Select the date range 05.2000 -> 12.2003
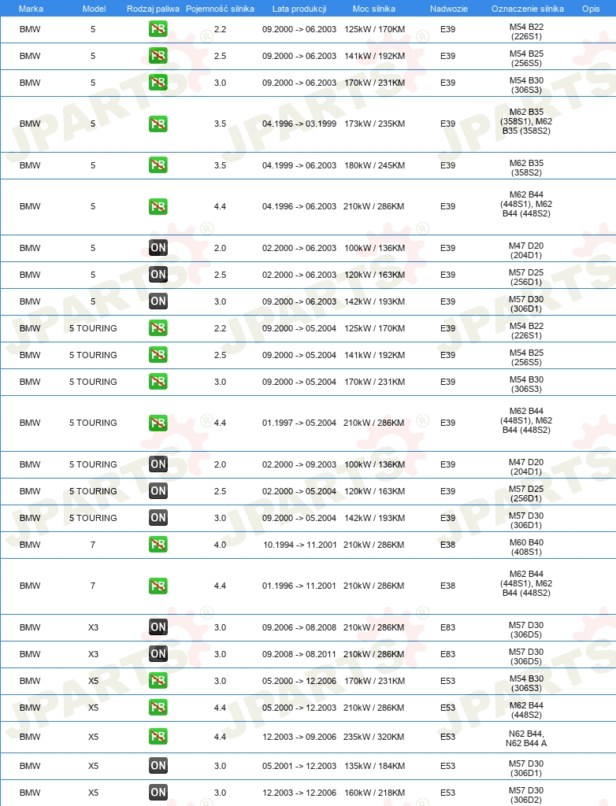Image resolution: width=616 pixels, height=806 pixels. click(299, 708)
